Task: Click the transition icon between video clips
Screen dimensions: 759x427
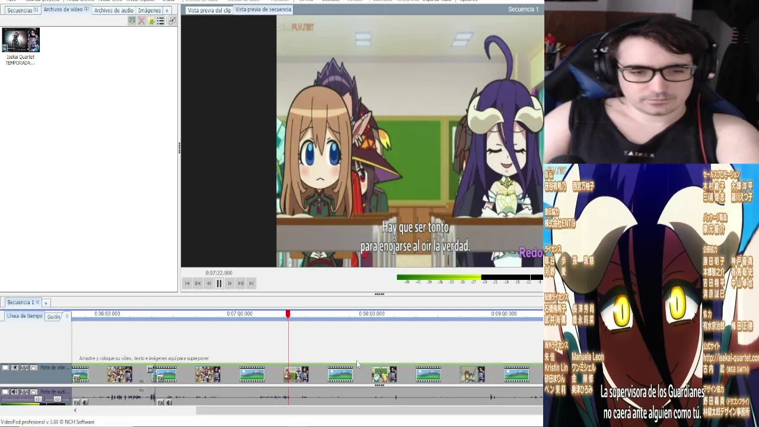Action: [150, 369]
